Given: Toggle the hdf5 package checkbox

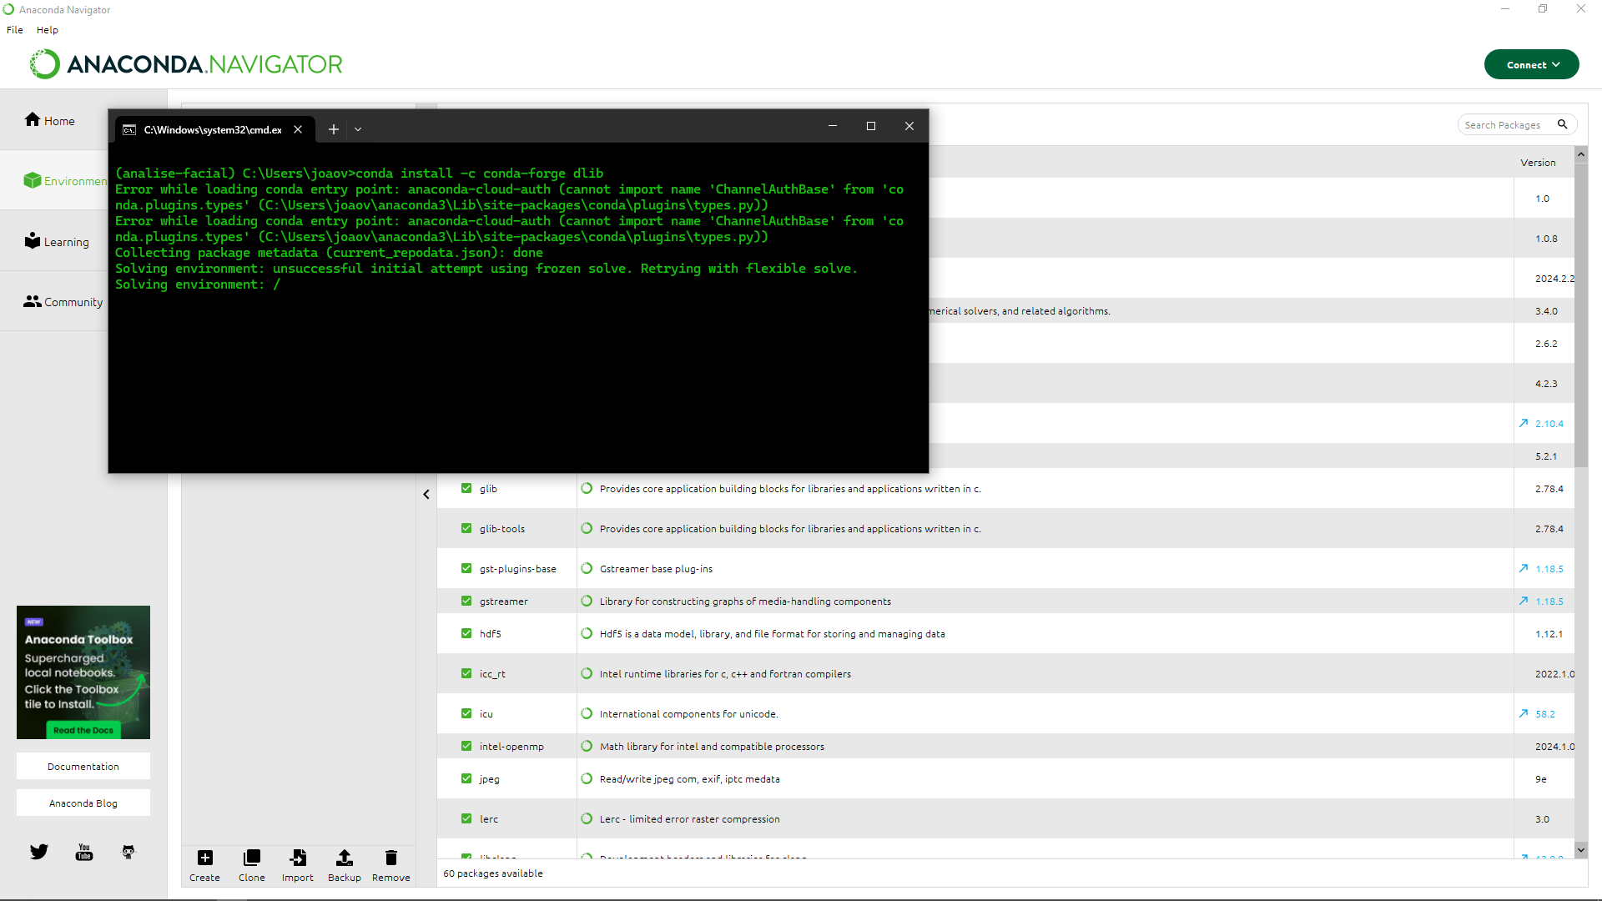Looking at the screenshot, I should [466, 634].
